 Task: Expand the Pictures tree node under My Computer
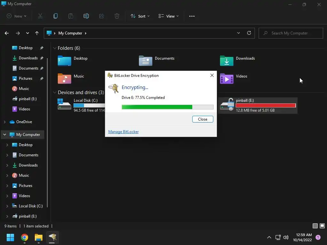[x=7, y=186]
